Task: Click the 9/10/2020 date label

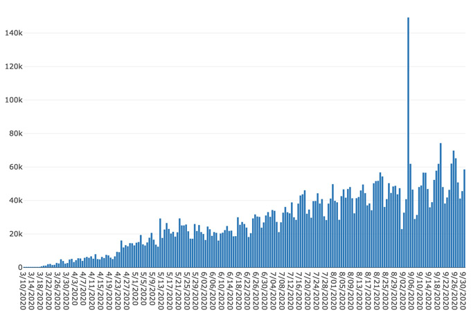Action: pos(420,290)
